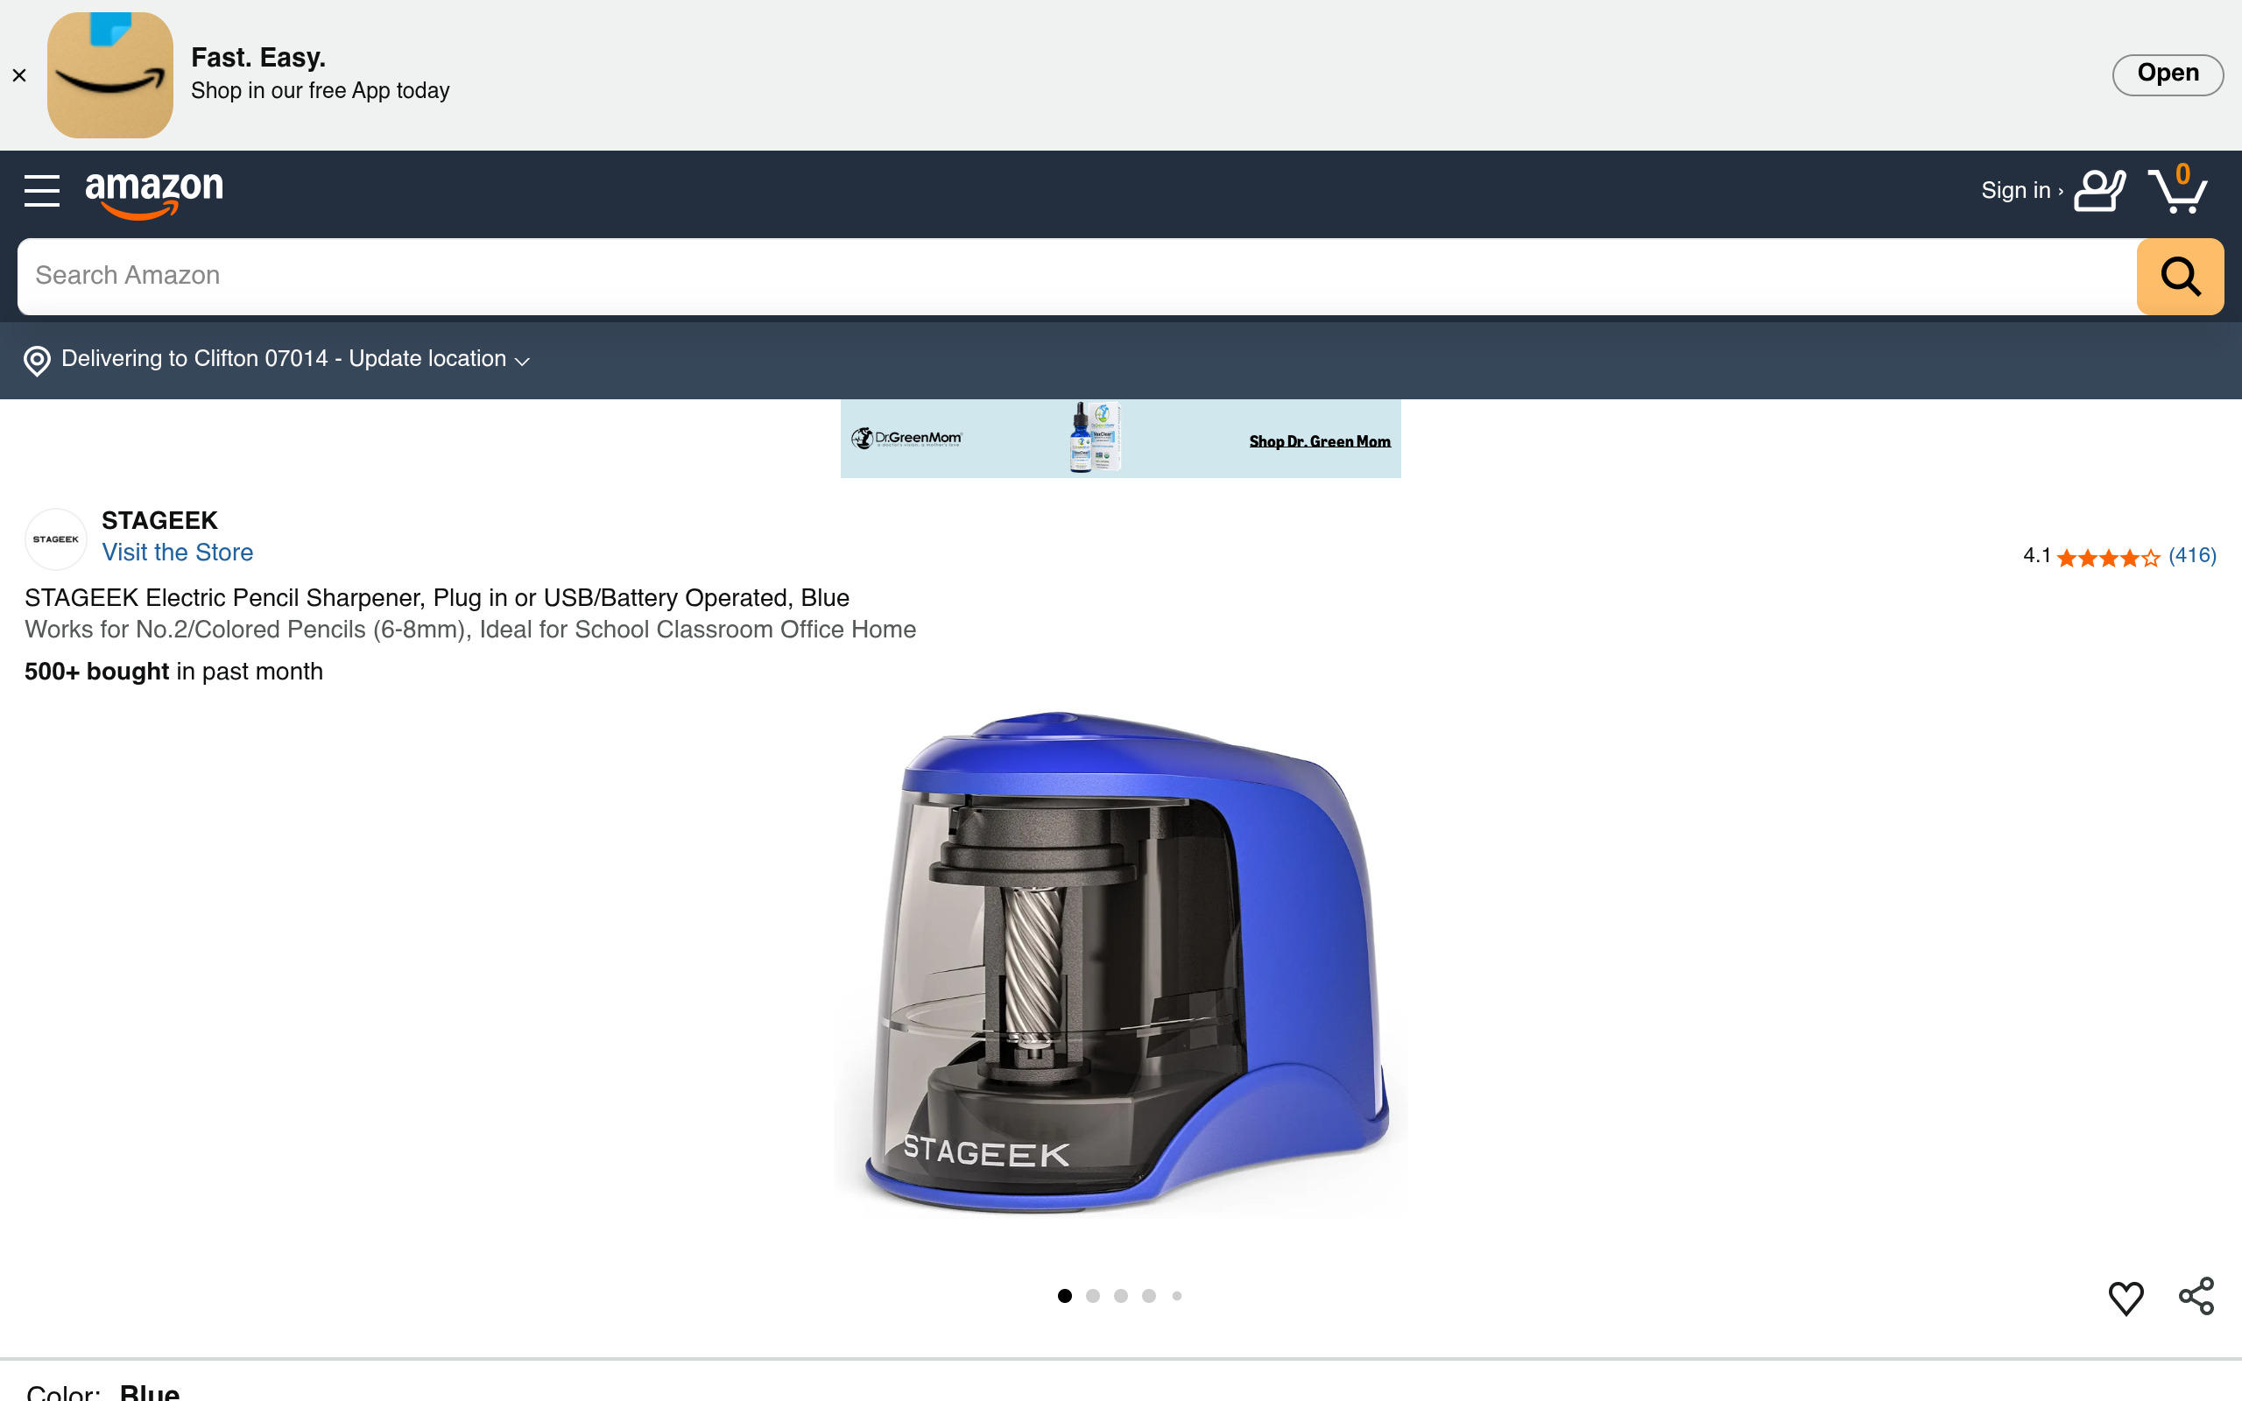The image size is (2242, 1401).
Task: Click the orange search magnifier button
Action: (2180, 276)
